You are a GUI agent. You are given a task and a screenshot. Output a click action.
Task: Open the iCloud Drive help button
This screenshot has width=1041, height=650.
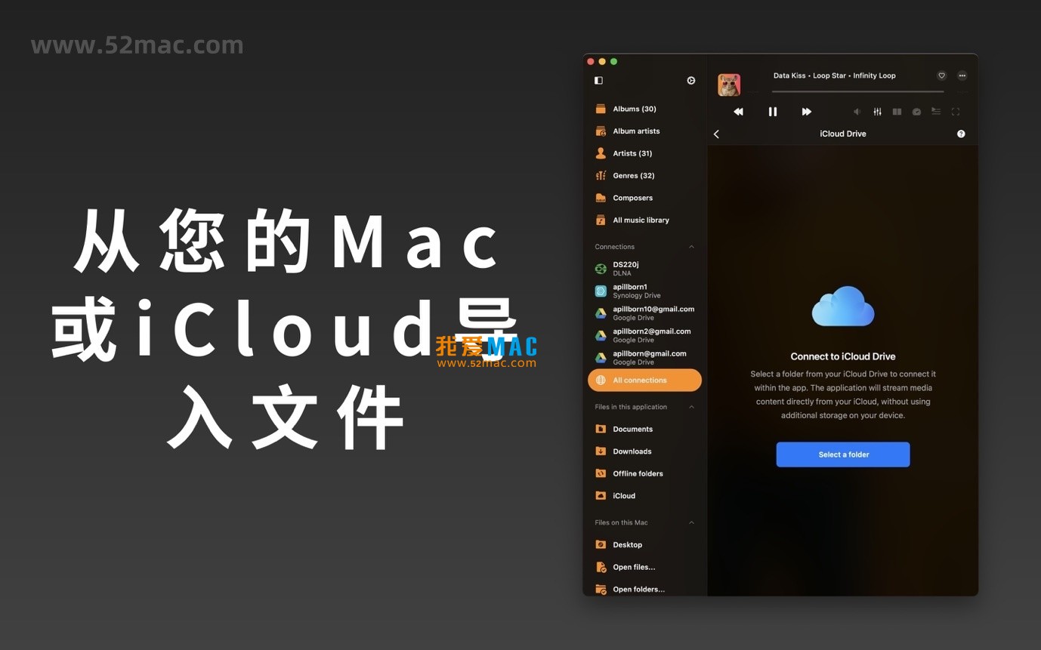(x=961, y=134)
